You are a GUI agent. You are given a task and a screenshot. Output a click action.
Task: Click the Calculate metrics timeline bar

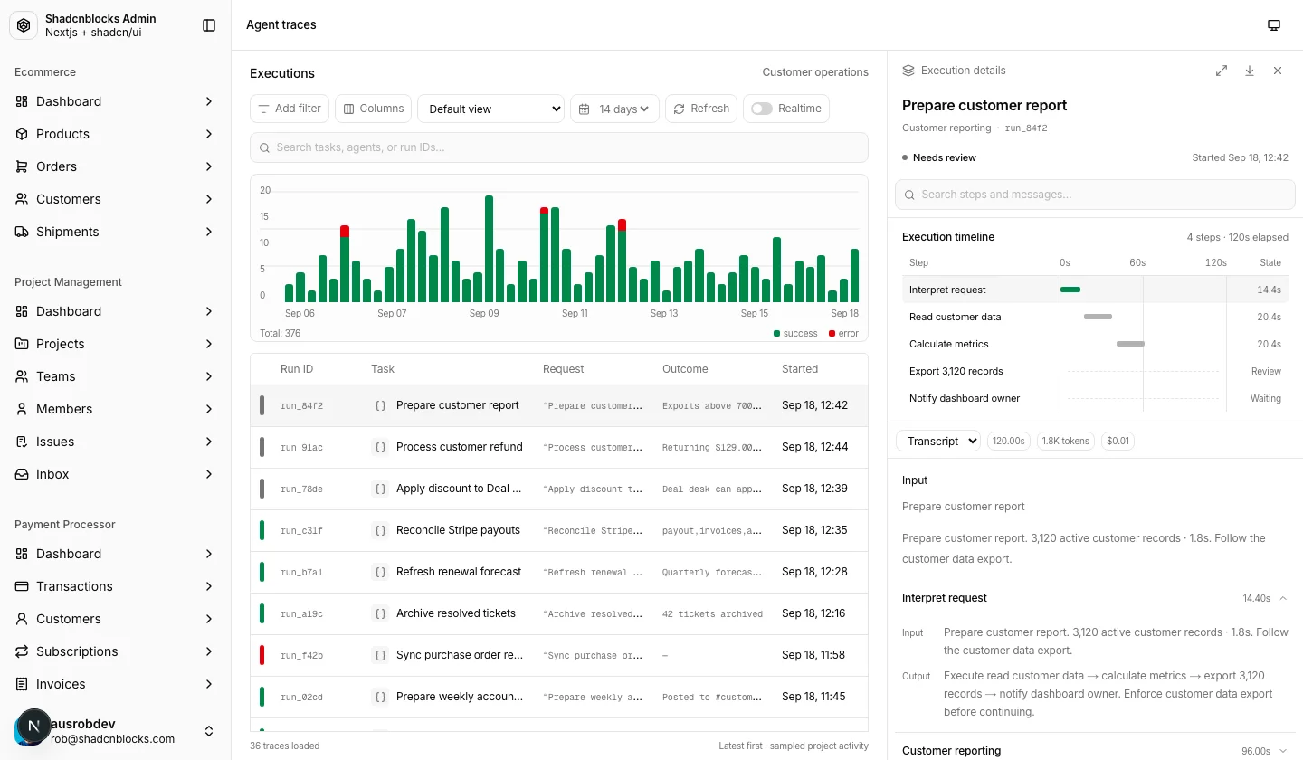click(1130, 344)
